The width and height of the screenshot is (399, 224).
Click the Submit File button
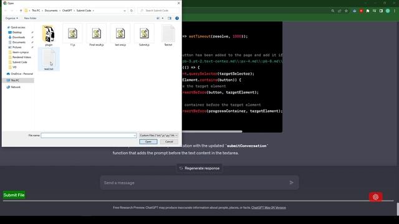pyautogui.click(x=14, y=195)
